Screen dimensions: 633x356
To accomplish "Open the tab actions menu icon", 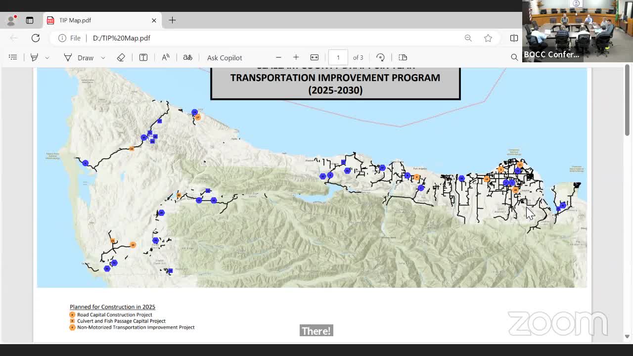I will (30, 20).
